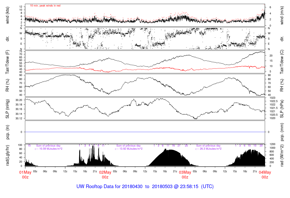This screenshot has width=290, height=198.
Task: Click the 'wind (m/s)' axis label
Action: click(282, 15)
